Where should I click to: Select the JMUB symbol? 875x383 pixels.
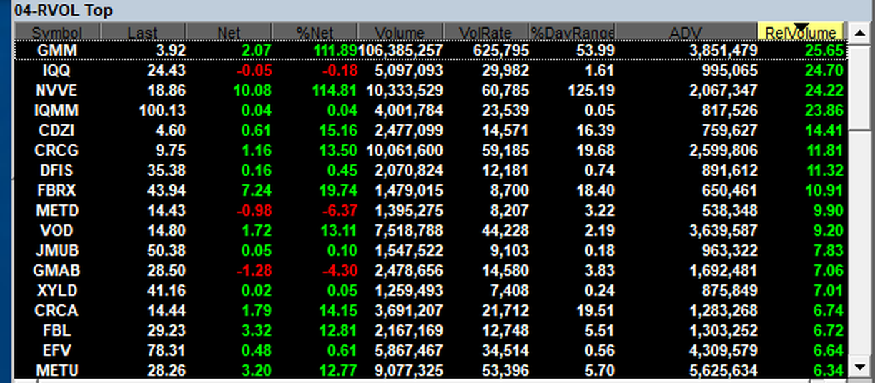click(x=57, y=251)
